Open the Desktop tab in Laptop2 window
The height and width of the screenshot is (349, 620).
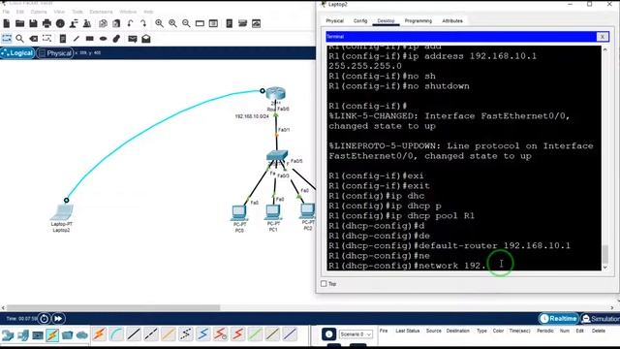[386, 21]
